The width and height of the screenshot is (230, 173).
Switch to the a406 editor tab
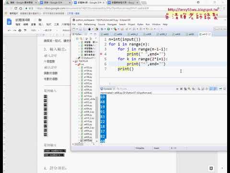[177, 34]
